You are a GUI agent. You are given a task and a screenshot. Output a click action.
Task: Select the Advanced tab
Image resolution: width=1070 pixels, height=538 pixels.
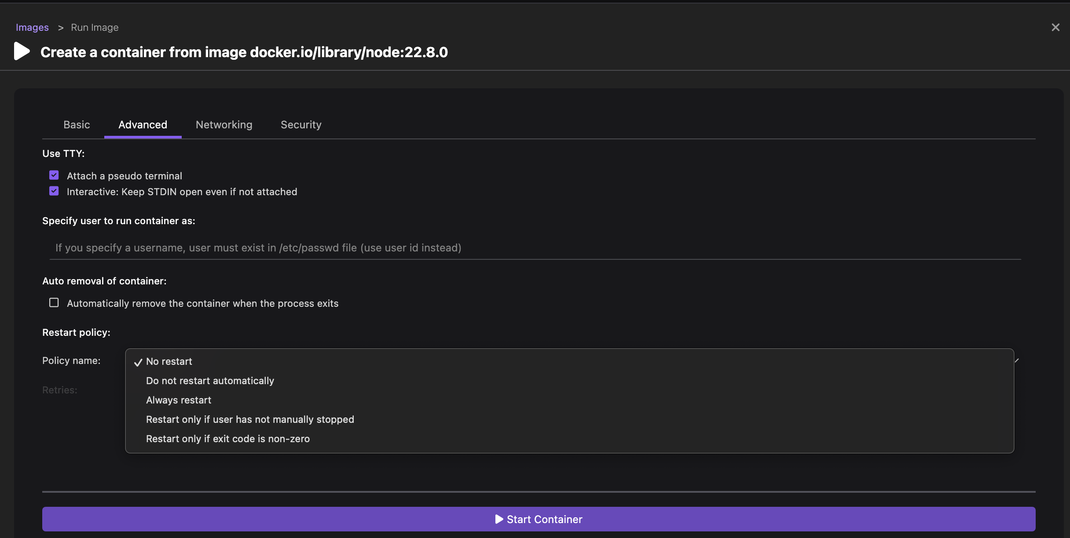pyautogui.click(x=143, y=125)
